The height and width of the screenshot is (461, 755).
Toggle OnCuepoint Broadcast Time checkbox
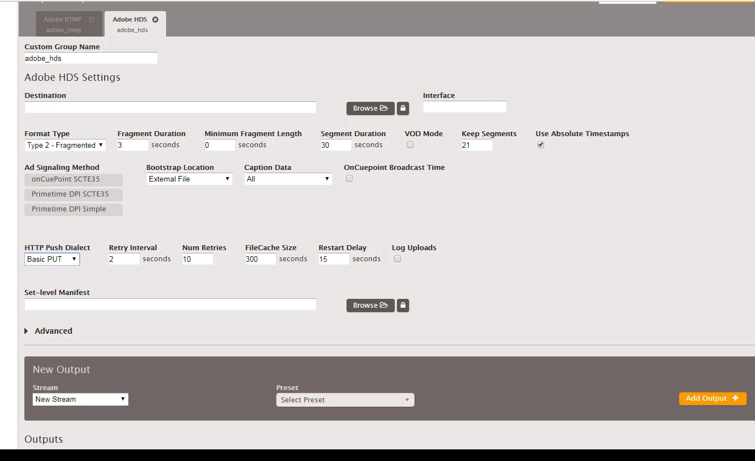point(349,178)
